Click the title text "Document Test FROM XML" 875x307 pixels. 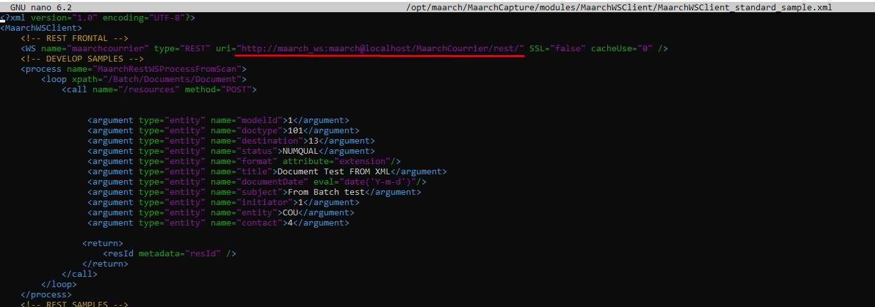pyautogui.click(x=333, y=172)
